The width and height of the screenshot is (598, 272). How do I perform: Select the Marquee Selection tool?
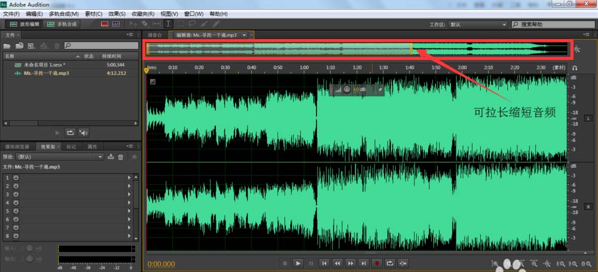pyautogui.click(x=181, y=24)
